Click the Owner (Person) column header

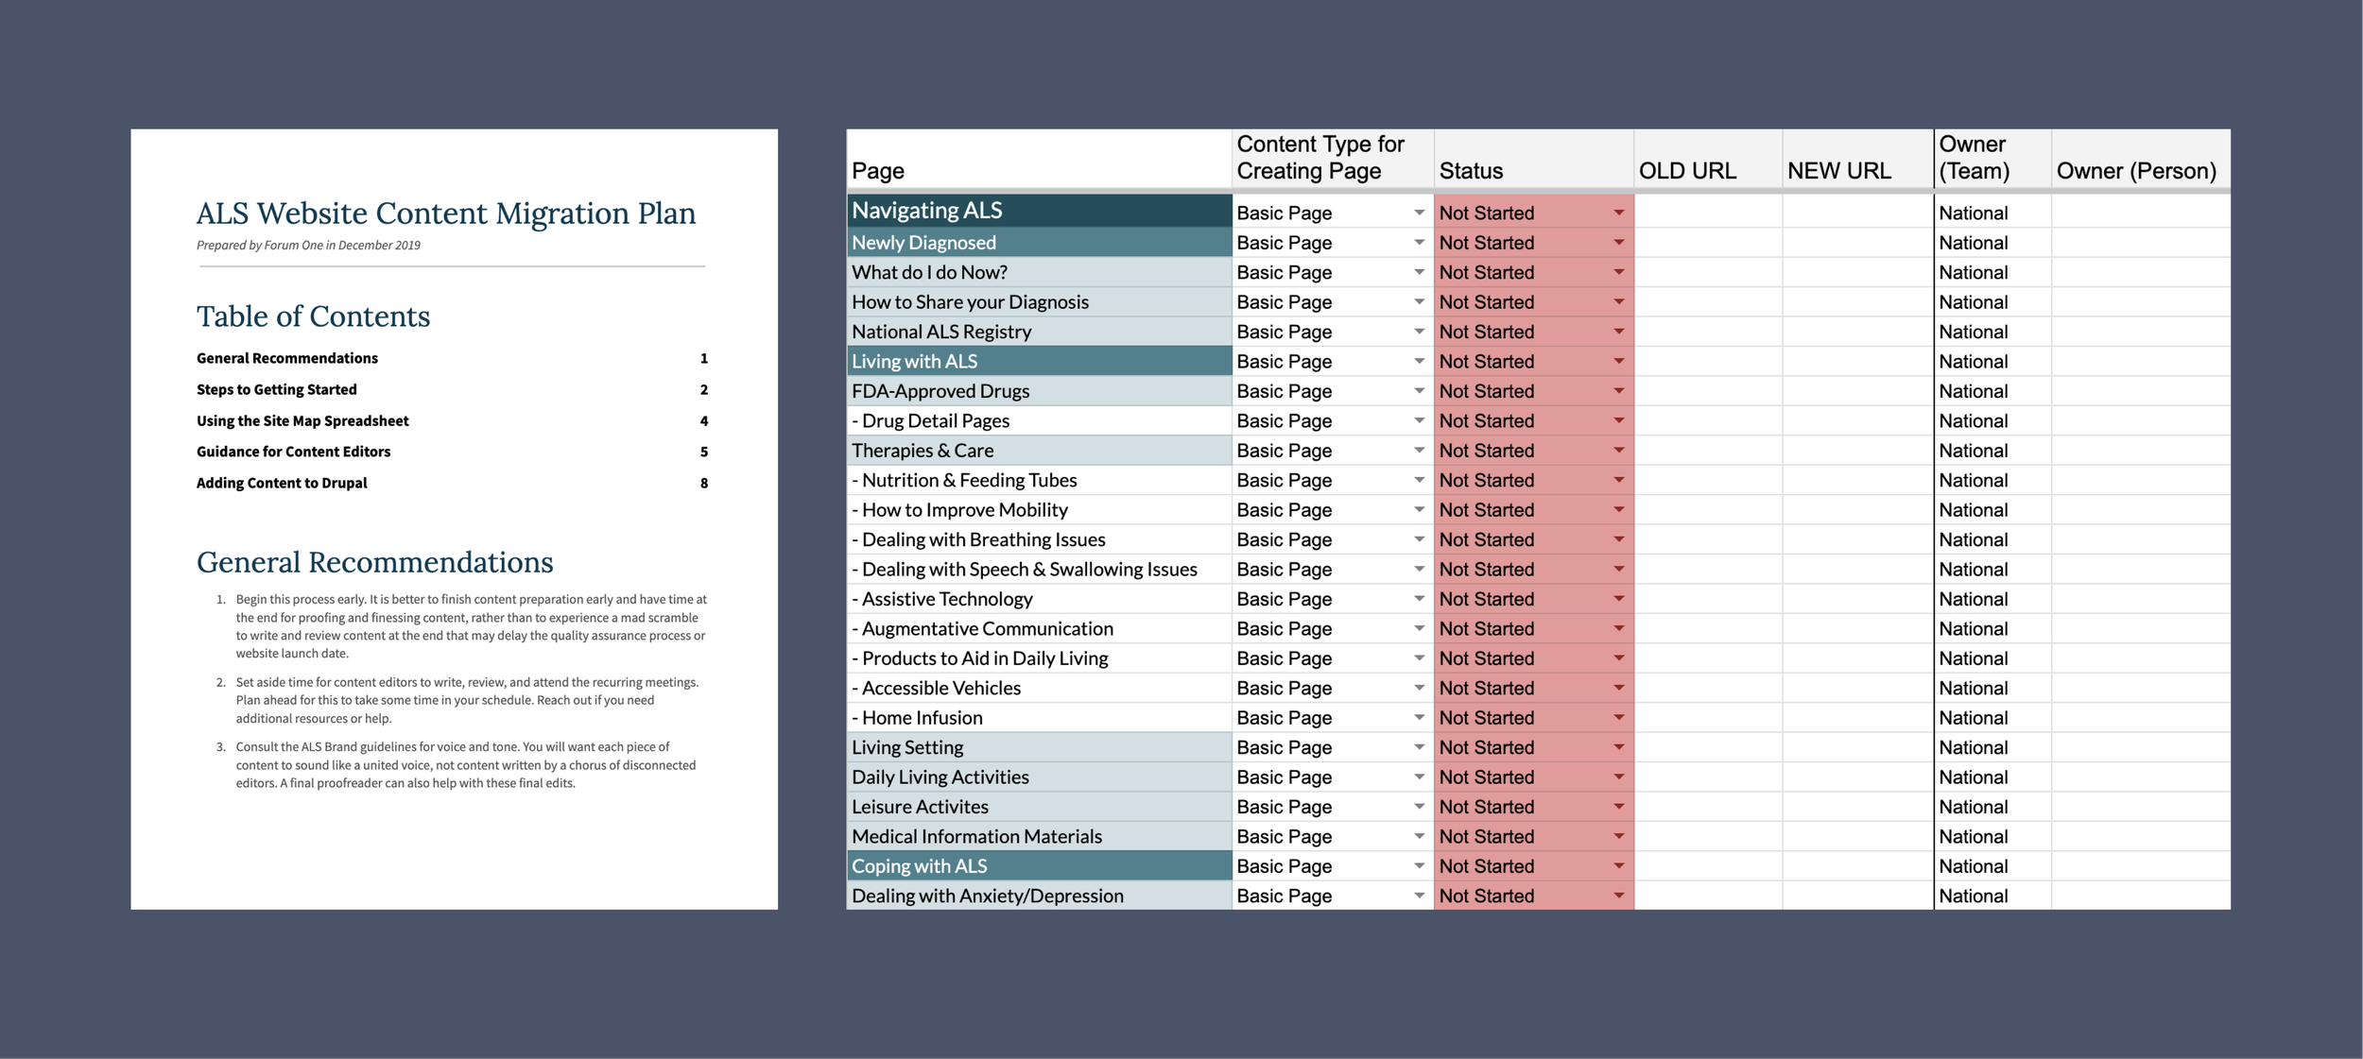coord(2135,171)
